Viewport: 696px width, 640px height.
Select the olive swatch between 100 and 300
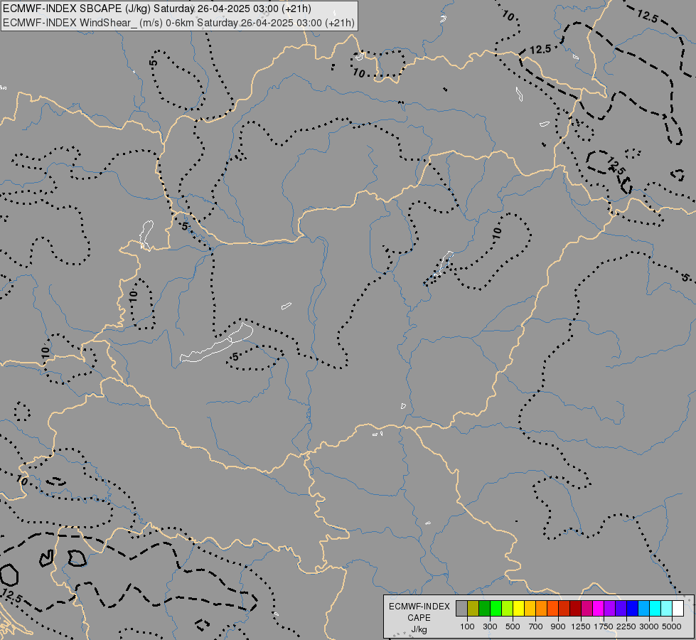point(473,608)
